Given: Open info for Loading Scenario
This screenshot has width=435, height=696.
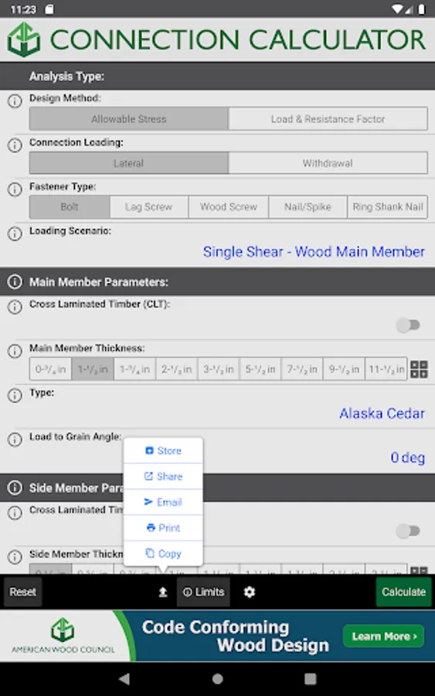Looking at the screenshot, I should coord(15,234).
